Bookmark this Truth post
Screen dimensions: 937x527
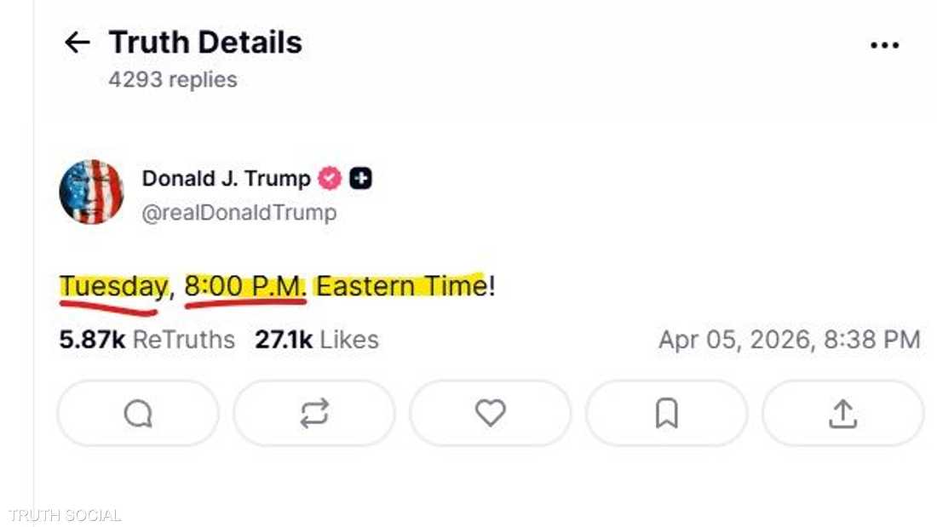[x=666, y=414]
